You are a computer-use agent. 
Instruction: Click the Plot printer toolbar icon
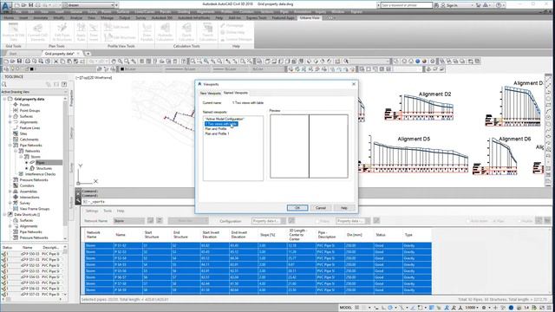pyautogui.click(x=27, y=62)
